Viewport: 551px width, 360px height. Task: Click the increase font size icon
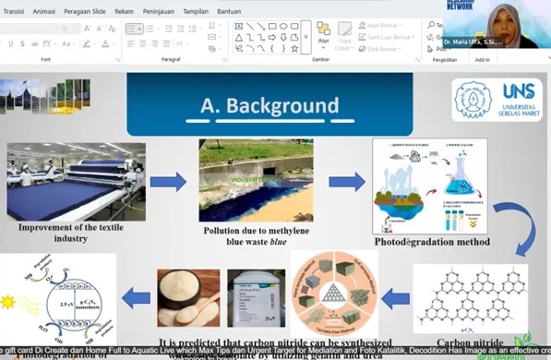click(88, 29)
